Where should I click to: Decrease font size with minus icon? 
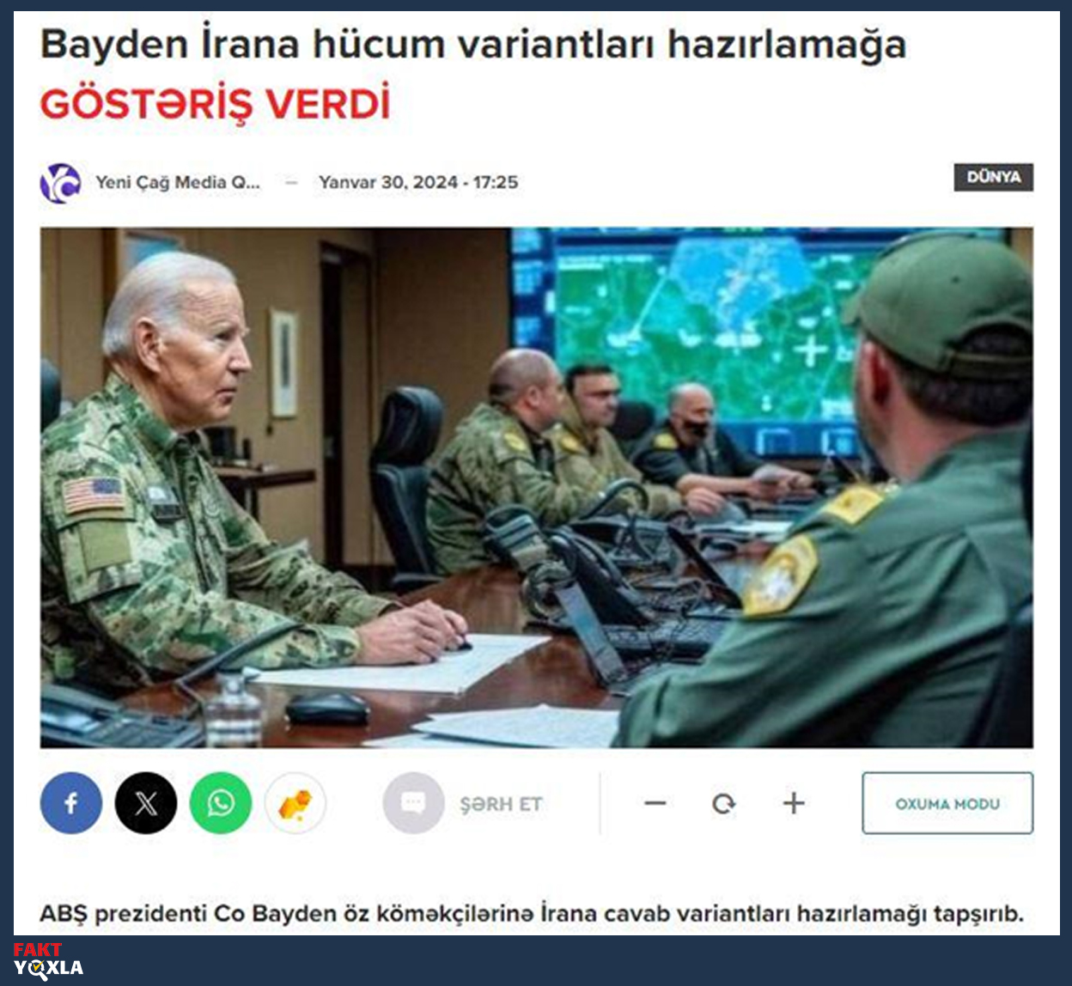tap(655, 803)
